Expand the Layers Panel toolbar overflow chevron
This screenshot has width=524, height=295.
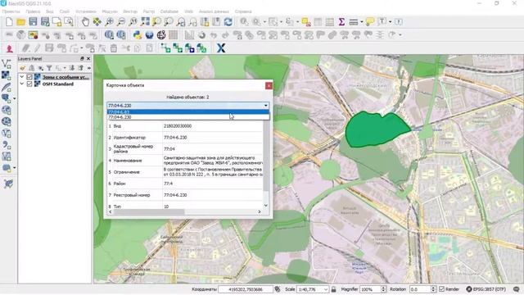click(89, 68)
